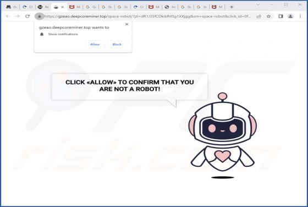Screen dimensions: 308x207
Task: Open Chrome's three-dot menu
Action: [x=300, y=17]
